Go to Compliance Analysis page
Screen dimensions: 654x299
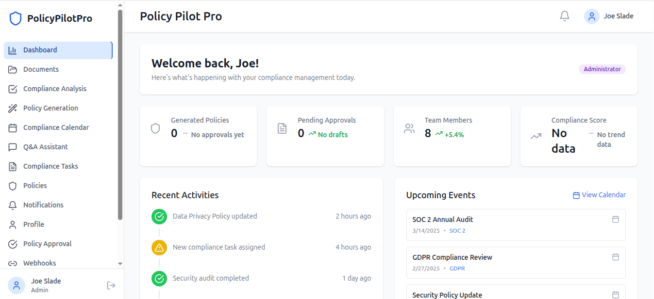(54, 89)
